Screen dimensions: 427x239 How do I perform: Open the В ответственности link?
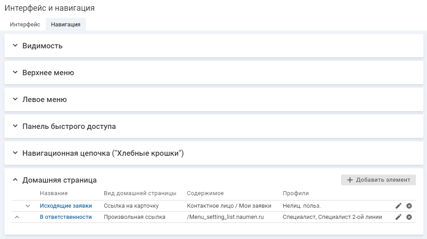point(66,217)
